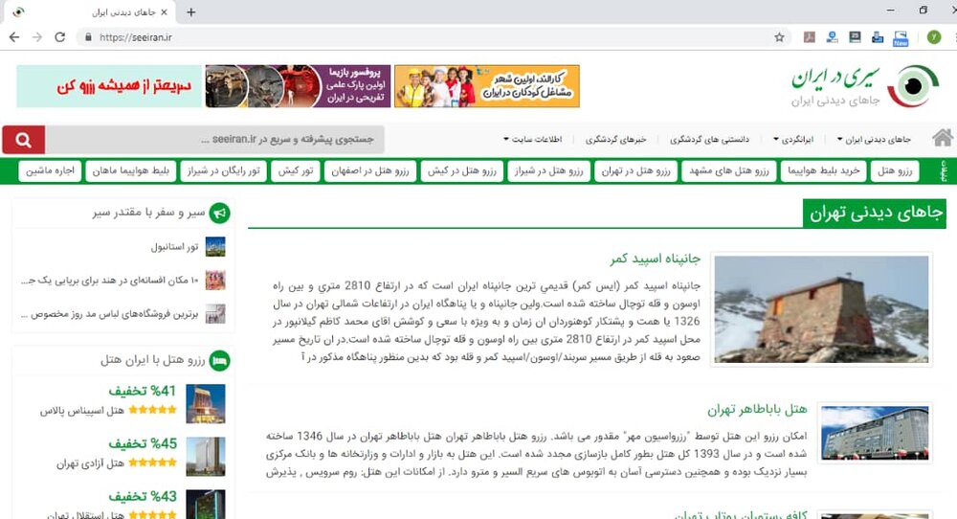The width and height of the screenshot is (957, 519).
Task: Click the رزرو هتل های مشهد button
Action: pyautogui.click(x=728, y=171)
